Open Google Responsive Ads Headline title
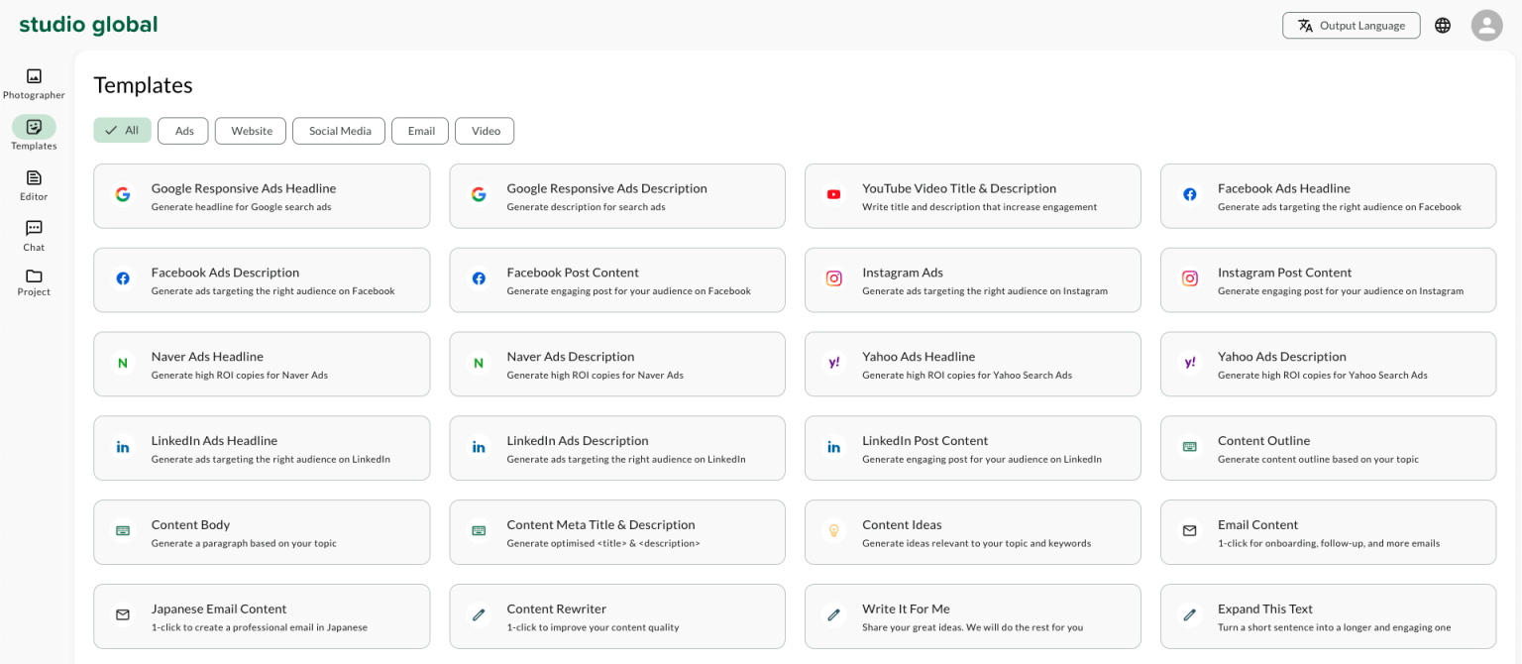This screenshot has height=664, width=1522. point(244,188)
